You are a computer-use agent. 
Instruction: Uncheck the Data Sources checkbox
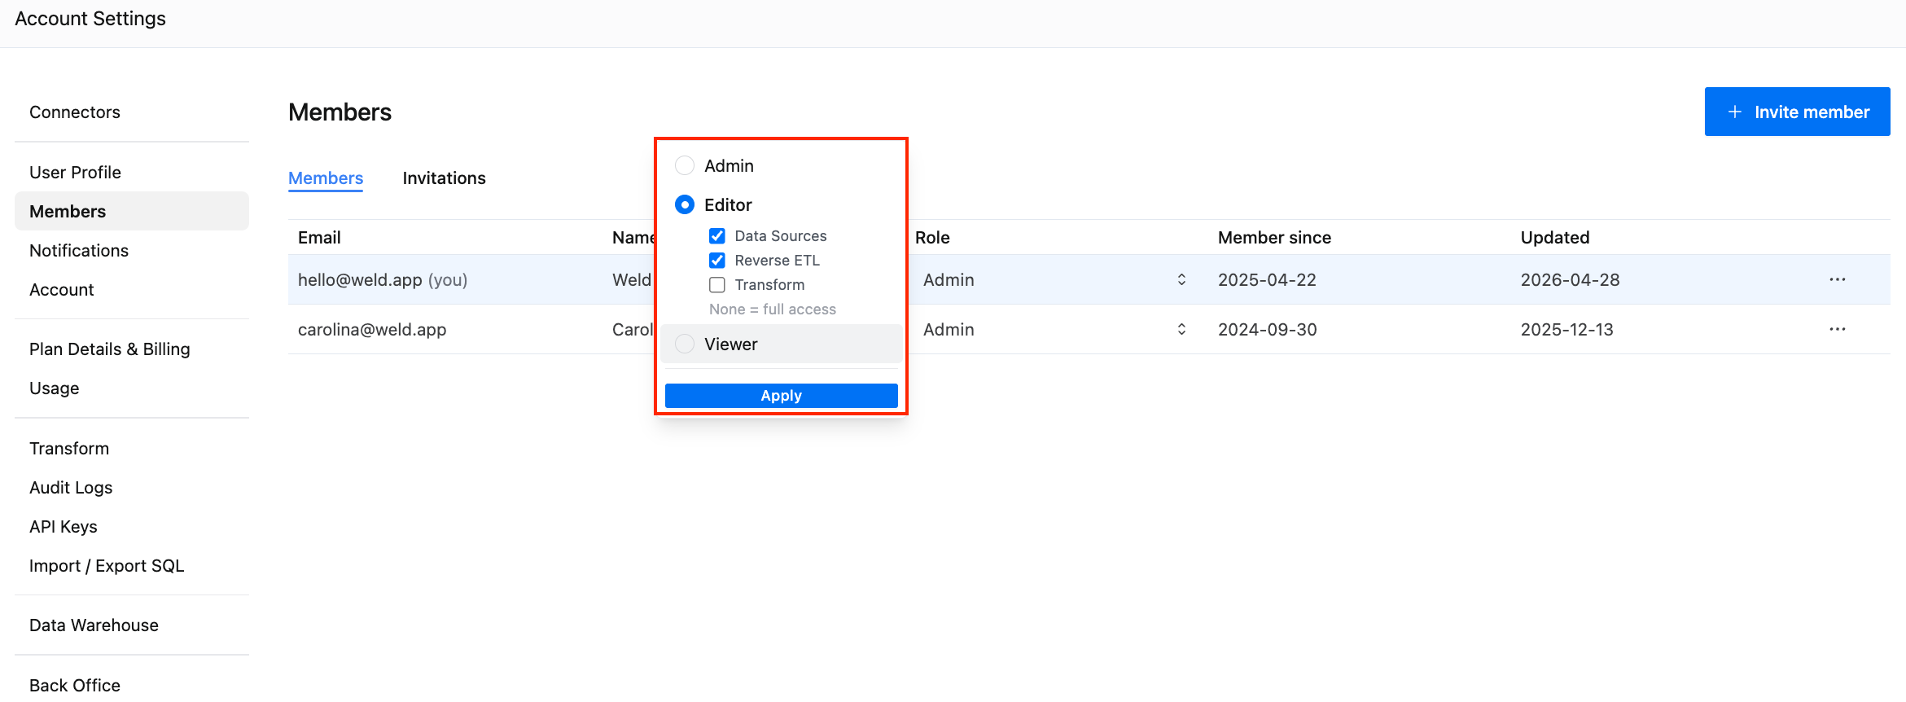(x=717, y=236)
